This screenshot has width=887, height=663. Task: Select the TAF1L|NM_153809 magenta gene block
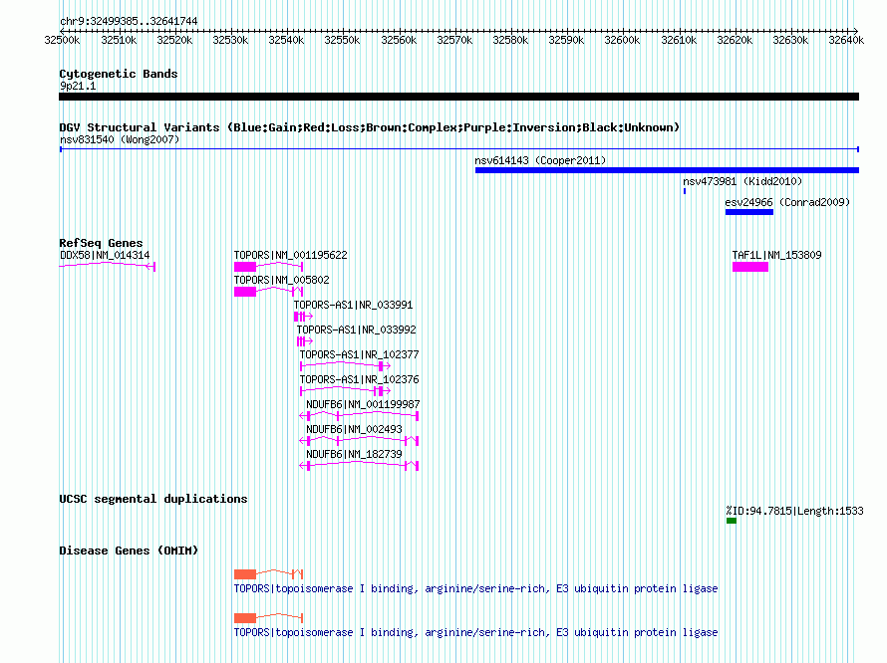click(x=750, y=267)
